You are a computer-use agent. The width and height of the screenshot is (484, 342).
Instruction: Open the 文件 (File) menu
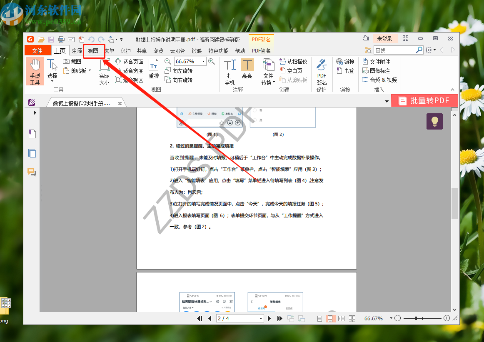point(37,51)
